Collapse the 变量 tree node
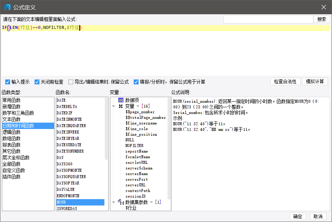The image size is (332, 222). point(114,106)
